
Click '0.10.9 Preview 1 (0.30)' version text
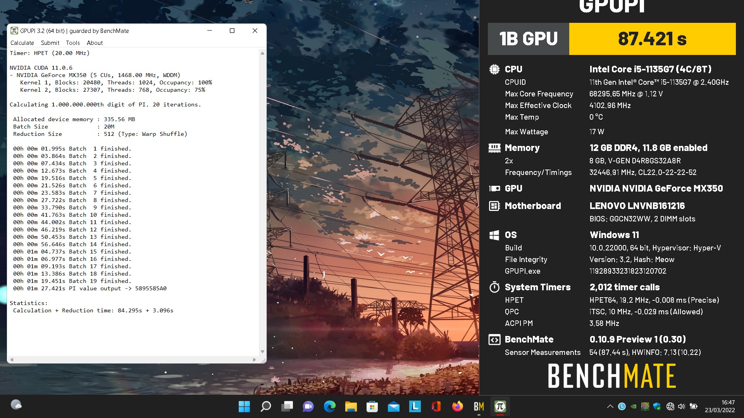click(637, 339)
